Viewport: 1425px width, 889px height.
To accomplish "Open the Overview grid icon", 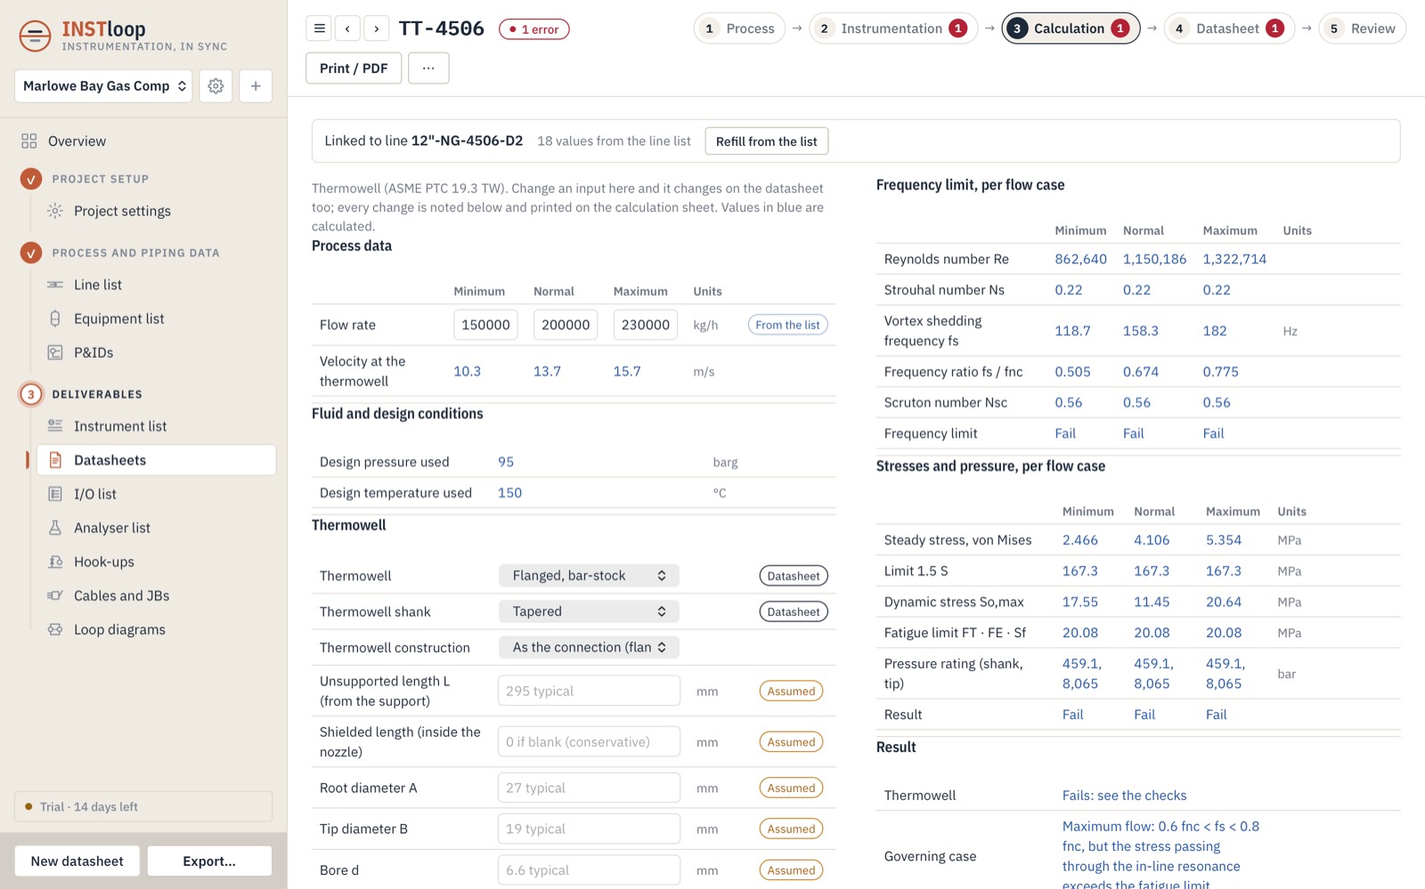I will click(x=29, y=141).
